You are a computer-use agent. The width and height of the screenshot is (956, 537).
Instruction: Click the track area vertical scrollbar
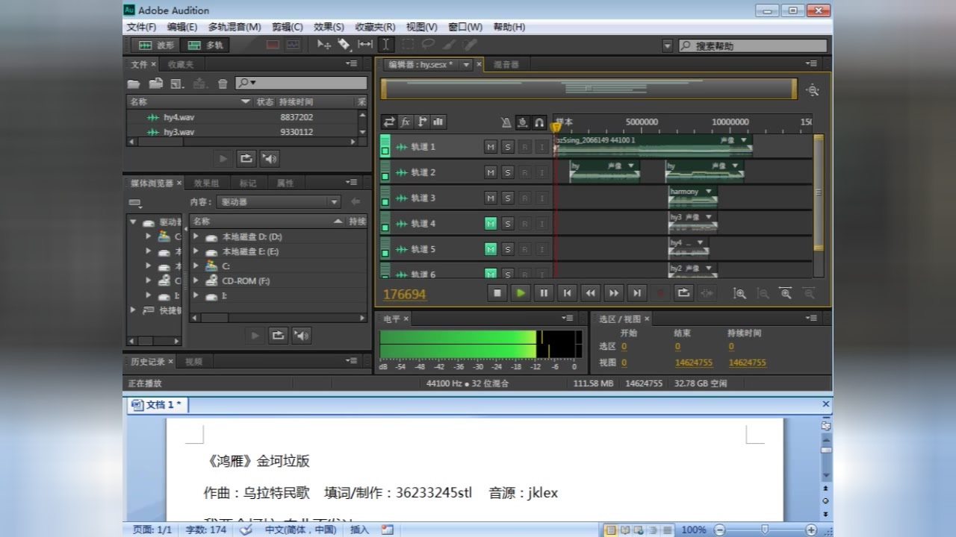click(x=819, y=192)
